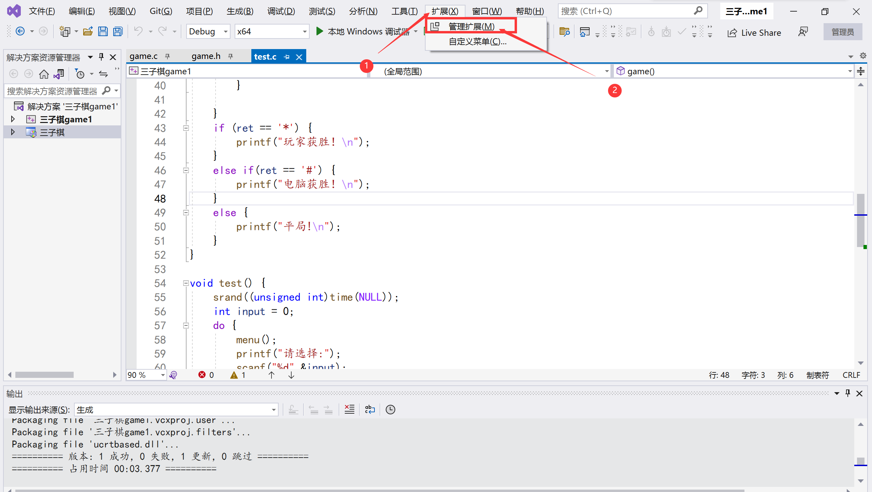Toggle pin on game.h tab
Viewport: 872px width, 492px height.
point(231,57)
